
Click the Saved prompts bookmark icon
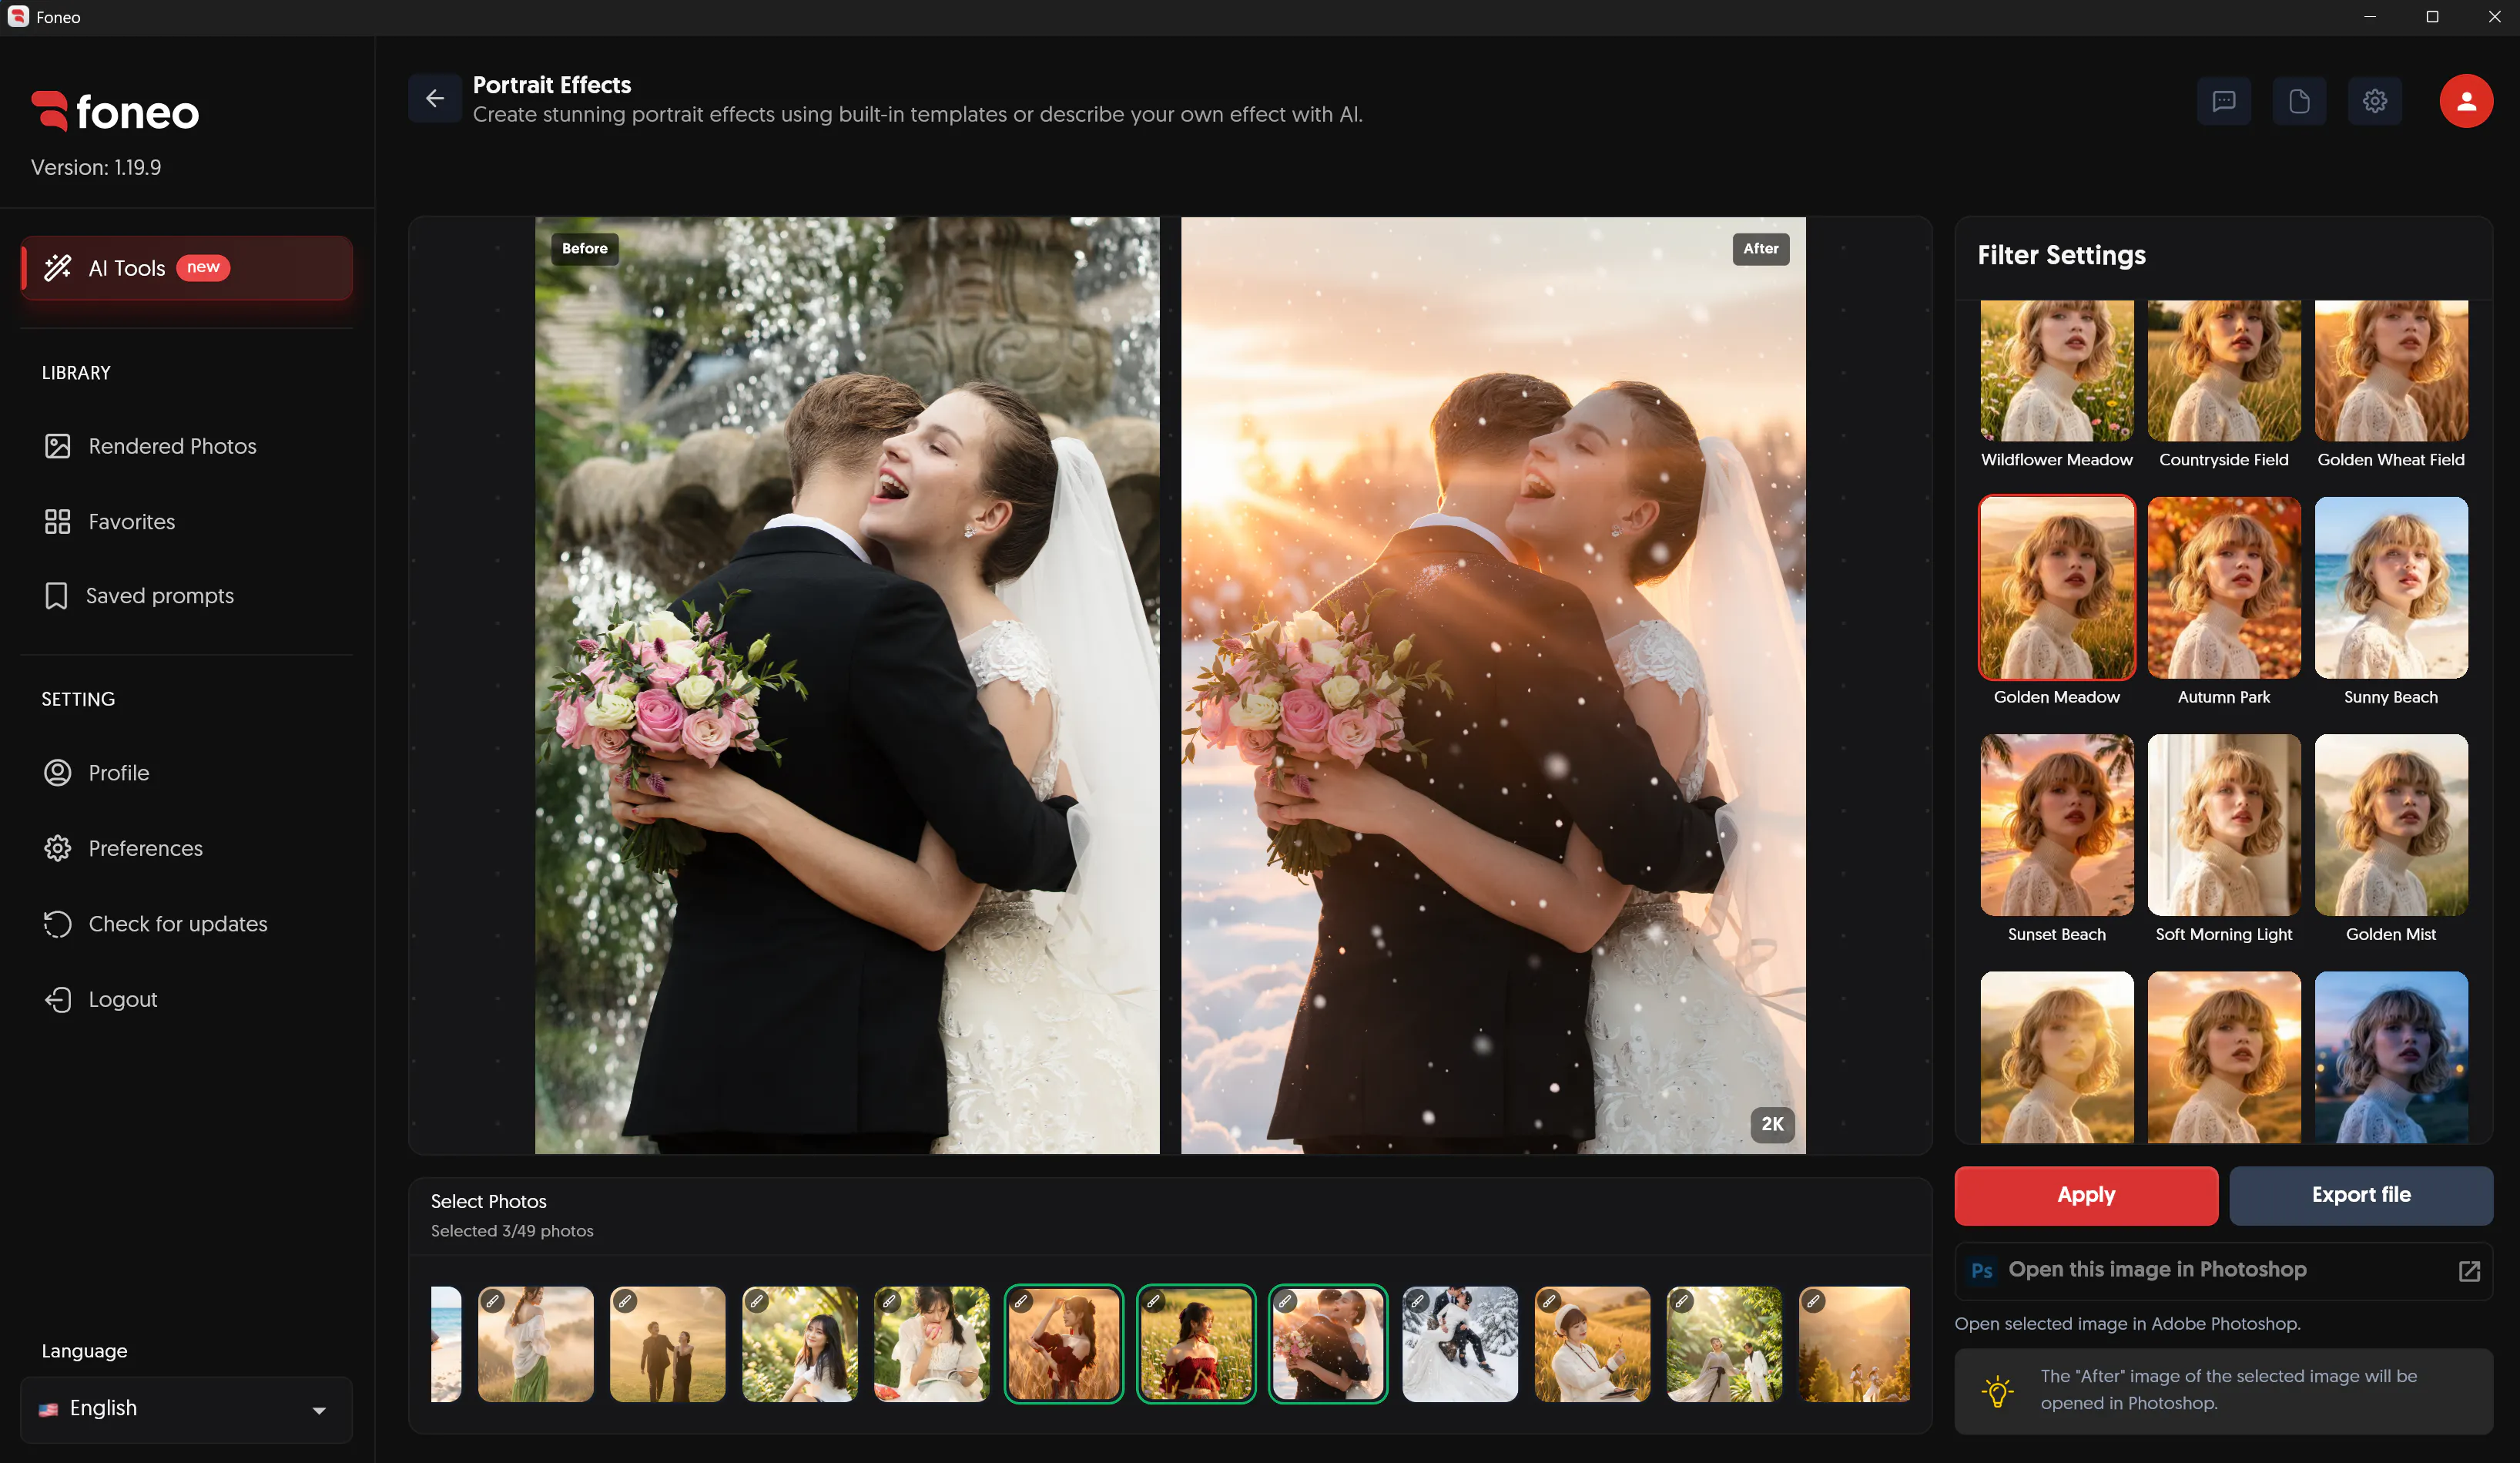coord(56,596)
